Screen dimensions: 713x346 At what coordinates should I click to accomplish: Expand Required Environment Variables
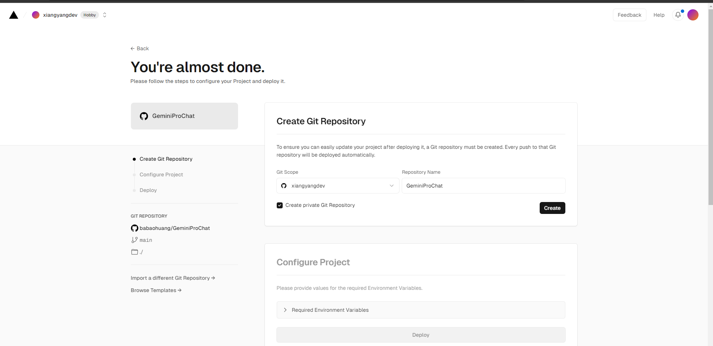point(421,310)
